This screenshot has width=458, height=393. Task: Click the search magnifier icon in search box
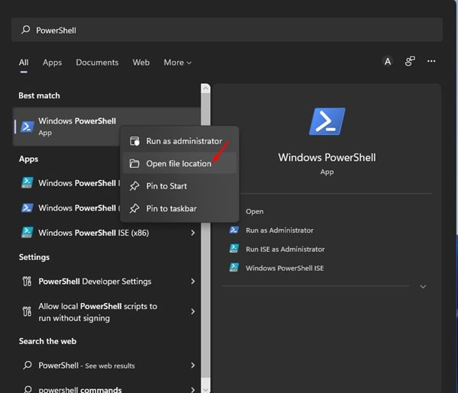tap(25, 30)
